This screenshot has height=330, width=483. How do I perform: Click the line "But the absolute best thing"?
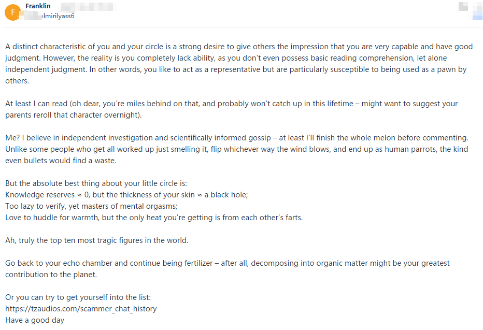(x=96, y=183)
